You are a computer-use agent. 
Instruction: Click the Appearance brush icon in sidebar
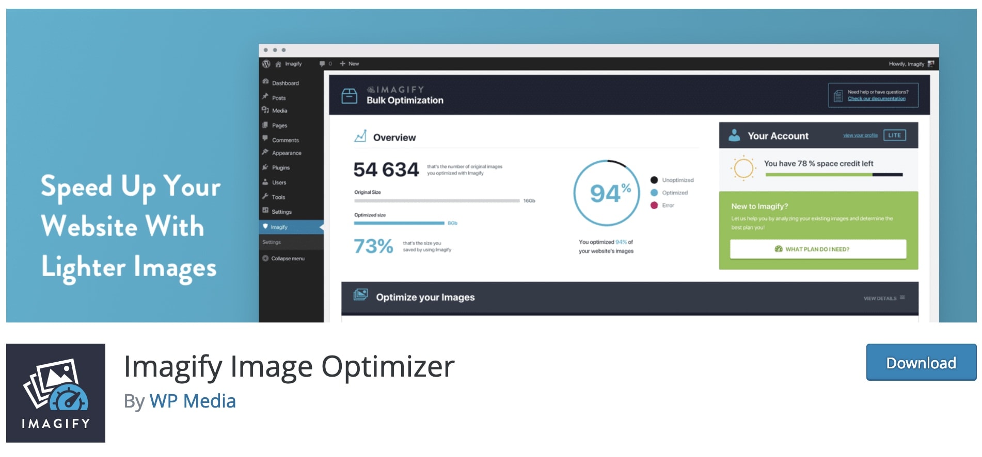pyautogui.click(x=265, y=152)
